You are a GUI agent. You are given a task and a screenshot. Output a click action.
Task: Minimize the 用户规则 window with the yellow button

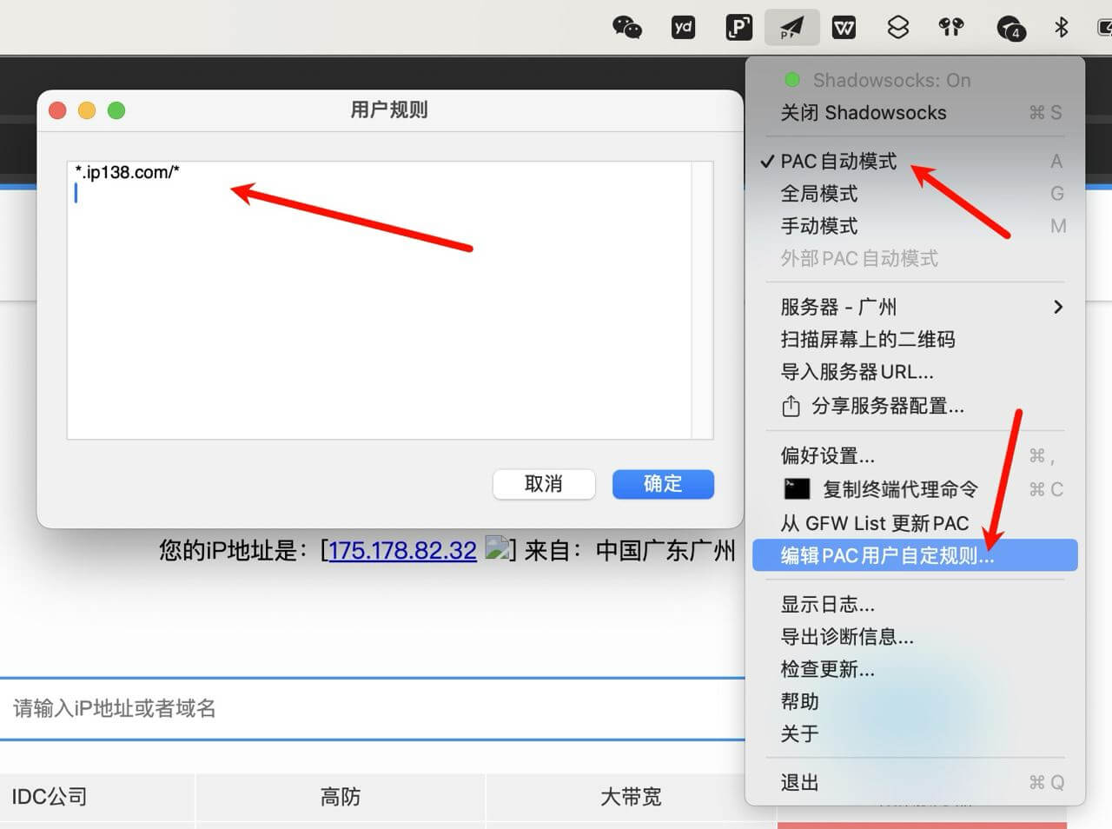tap(87, 110)
